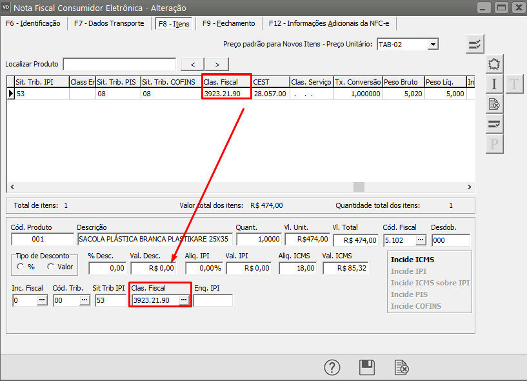Open the Cód. Fiscal lookup ellipsis button
The image size is (527, 381).
pos(421,240)
